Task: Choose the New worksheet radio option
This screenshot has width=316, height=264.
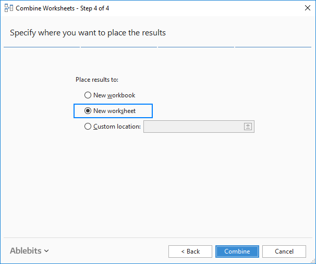Action: (x=88, y=111)
